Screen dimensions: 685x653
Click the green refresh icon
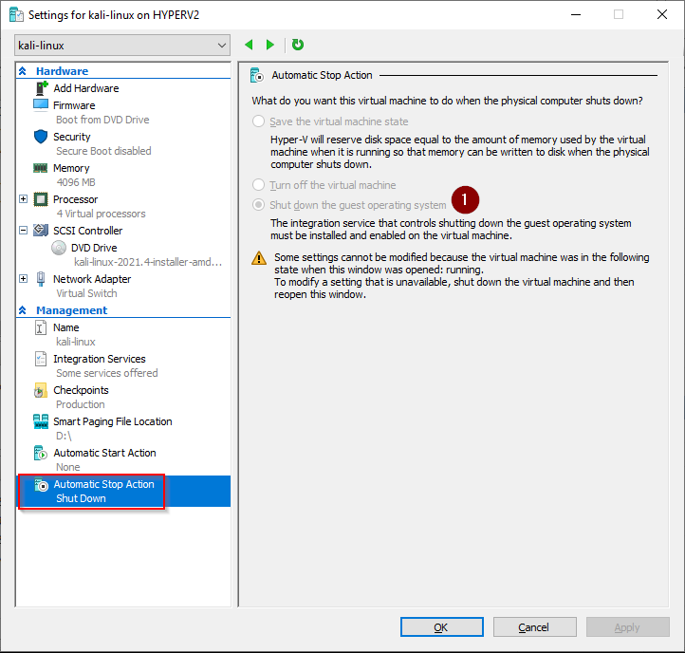pos(298,45)
